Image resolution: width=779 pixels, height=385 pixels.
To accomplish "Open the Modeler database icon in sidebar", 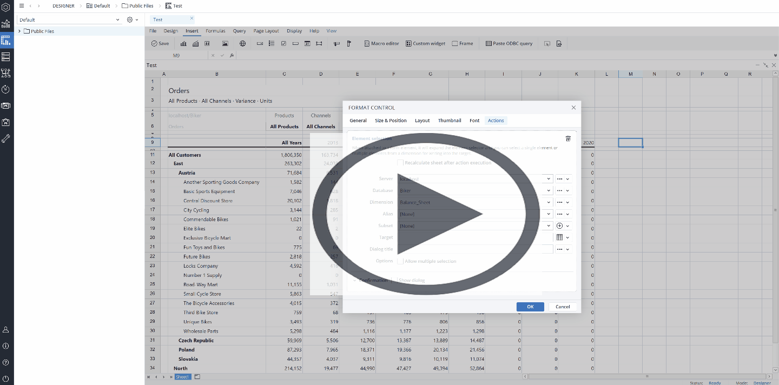I will point(6,56).
